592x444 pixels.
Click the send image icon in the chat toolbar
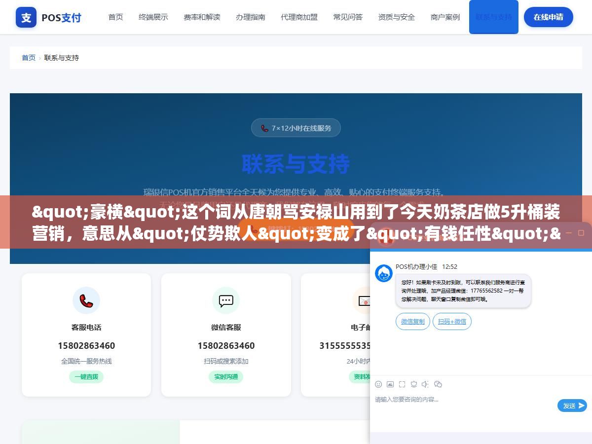coord(390,384)
